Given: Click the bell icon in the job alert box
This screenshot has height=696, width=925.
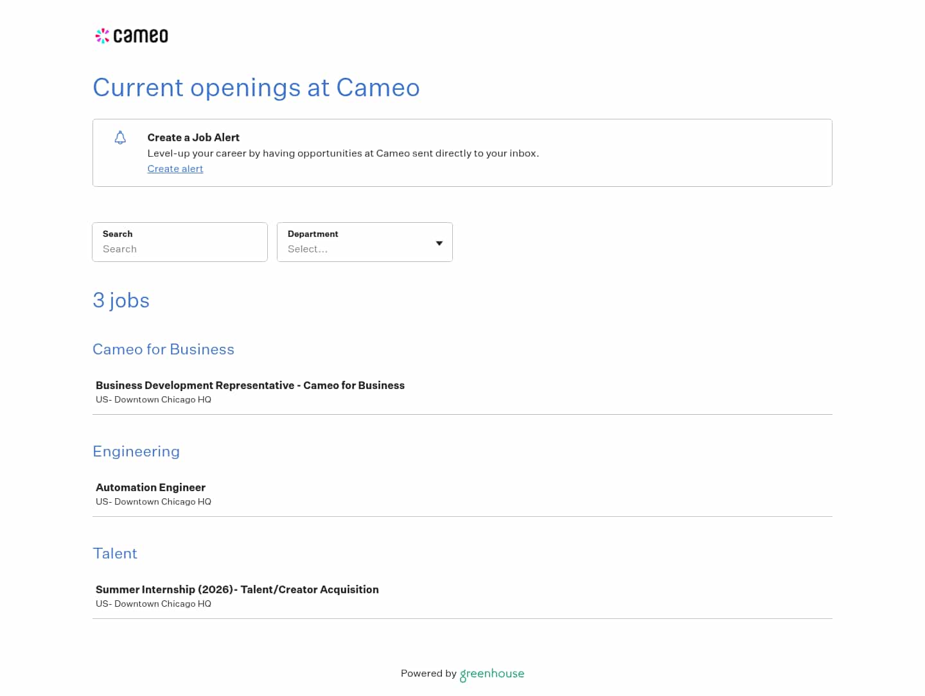Looking at the screenshot, I should click(120, 137).
